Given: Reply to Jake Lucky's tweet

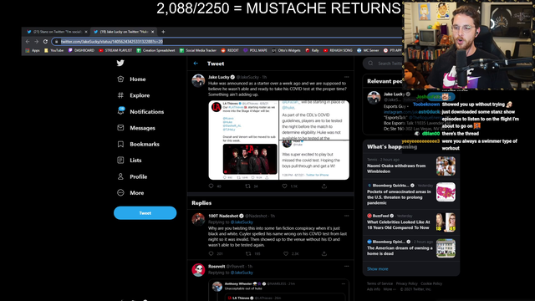Looking at the screenshot, I should click(x=211, y=186).
